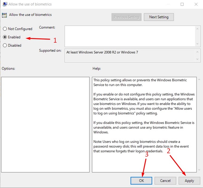Click the policy setting icon beside the heading
The width and height of the screenshot is (203, 188).
(x=5, y=15)
